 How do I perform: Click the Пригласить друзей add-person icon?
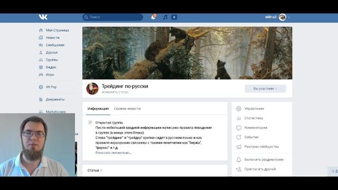239,169
